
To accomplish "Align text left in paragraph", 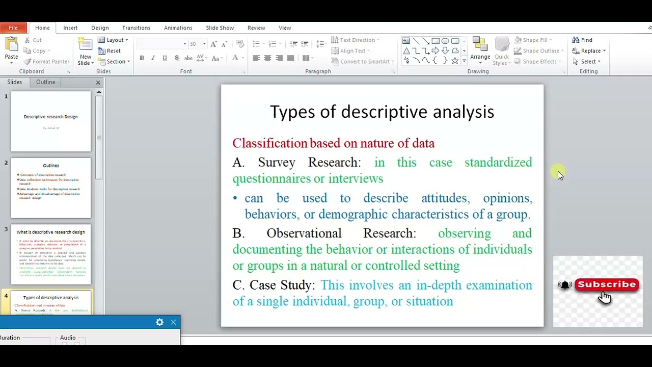I will [x=256, y=58].
